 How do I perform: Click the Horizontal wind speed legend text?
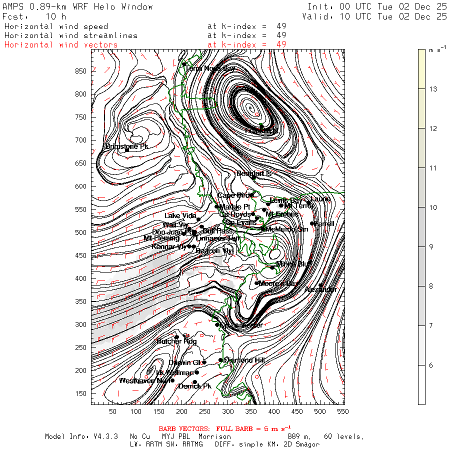pos(56,26)
